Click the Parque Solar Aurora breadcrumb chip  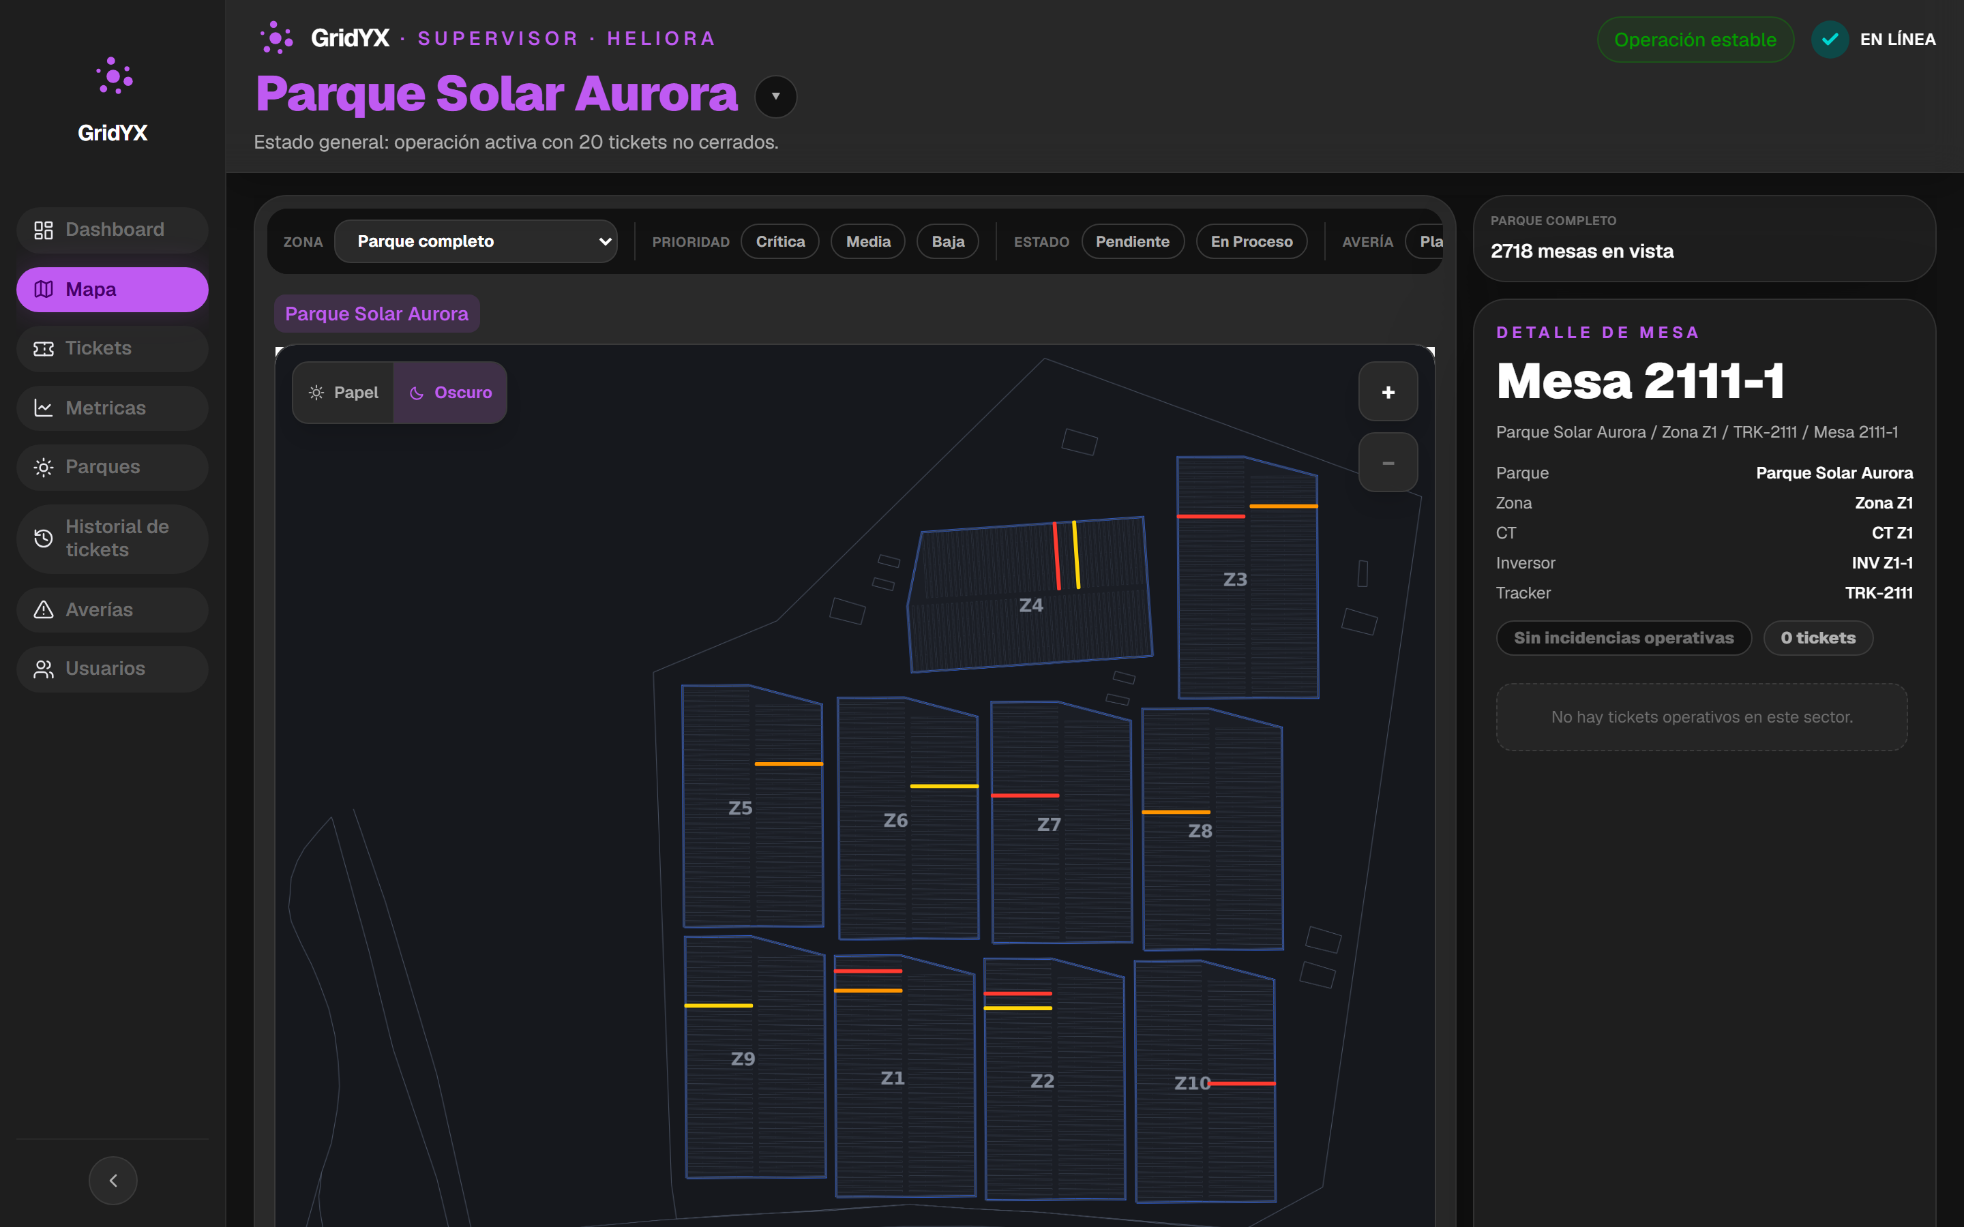pos(376,314)
